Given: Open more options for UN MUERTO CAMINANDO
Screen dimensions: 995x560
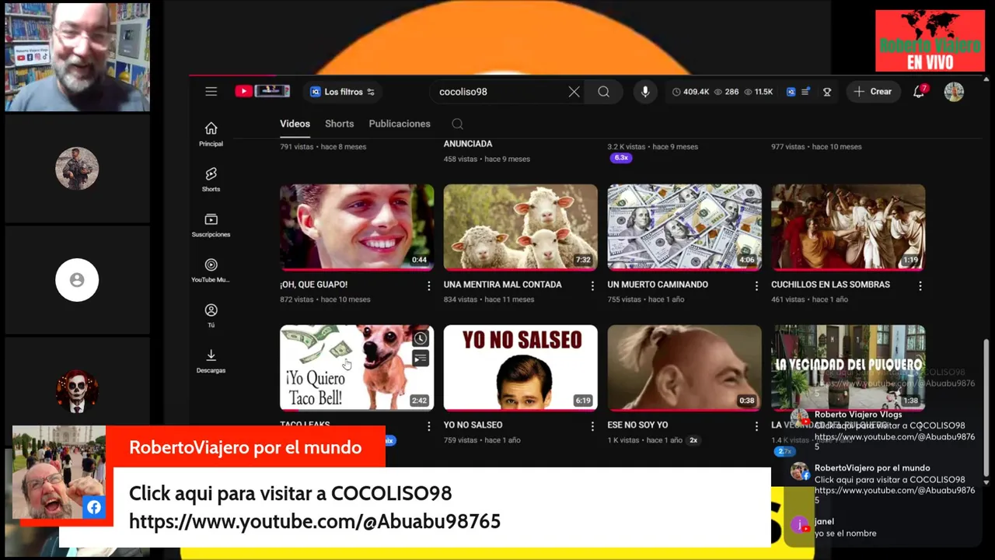Looking at the screenshot, I should (756, 286).
